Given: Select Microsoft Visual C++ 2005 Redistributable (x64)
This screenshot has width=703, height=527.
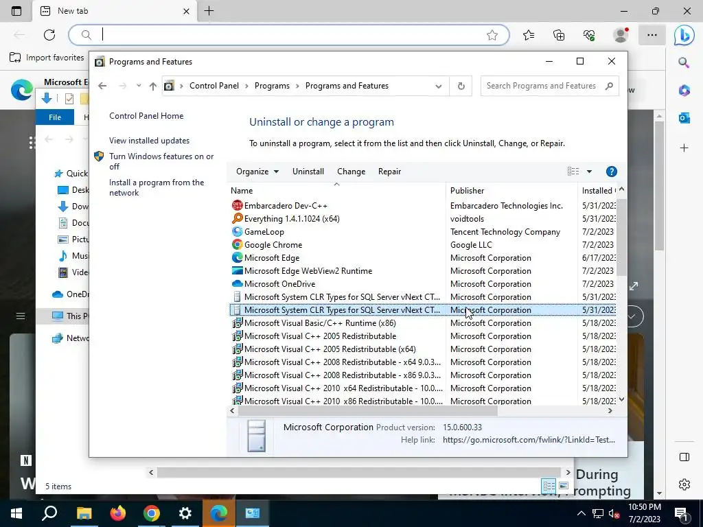Looking at the screenshot, I should click(330, 349).
